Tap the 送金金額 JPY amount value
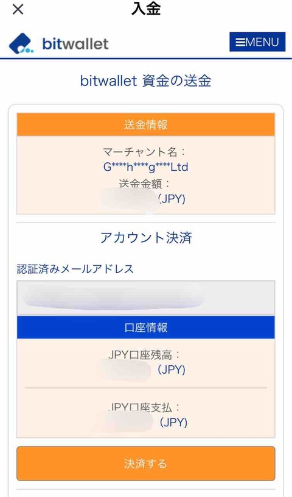The height and width of the screenshot is (497, 292). [143, 199]
